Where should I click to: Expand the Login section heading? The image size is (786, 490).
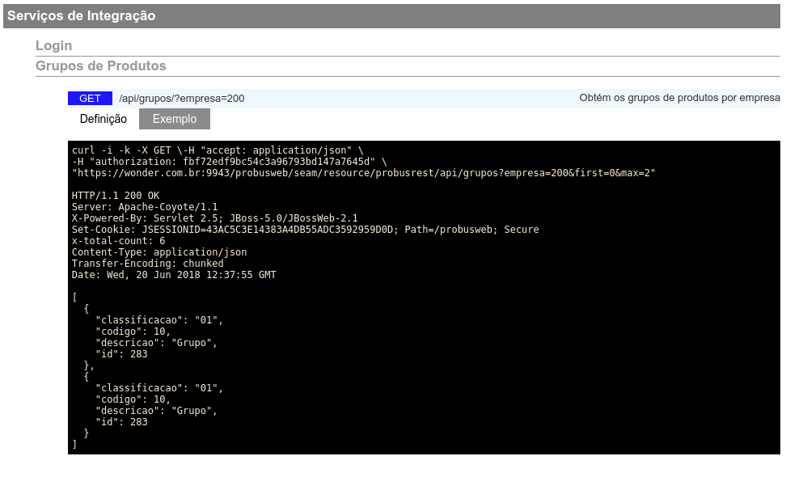pyautogui.click(x=53, y=45)
